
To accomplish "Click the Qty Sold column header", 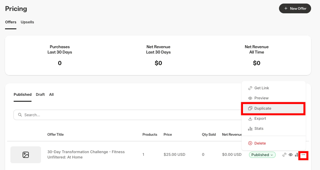I will (x=209, y=135).
